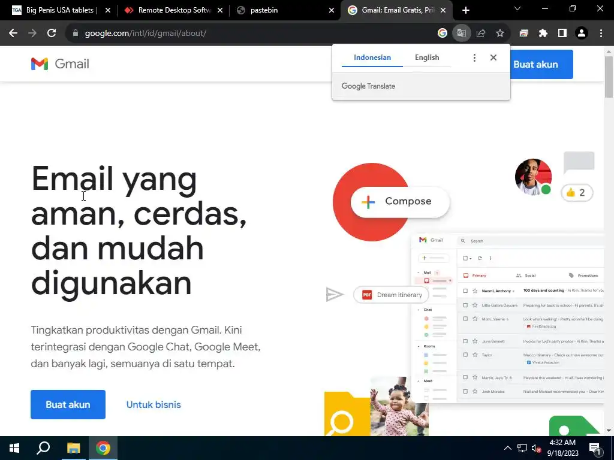This screenshot has width=614, height=460.
Task: Close the Google Translate popup
Action: (x=493, y=58)
